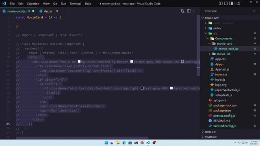260x146 pixels.
Task: Open the Terminal menu
Action: (x=76, y=4)
